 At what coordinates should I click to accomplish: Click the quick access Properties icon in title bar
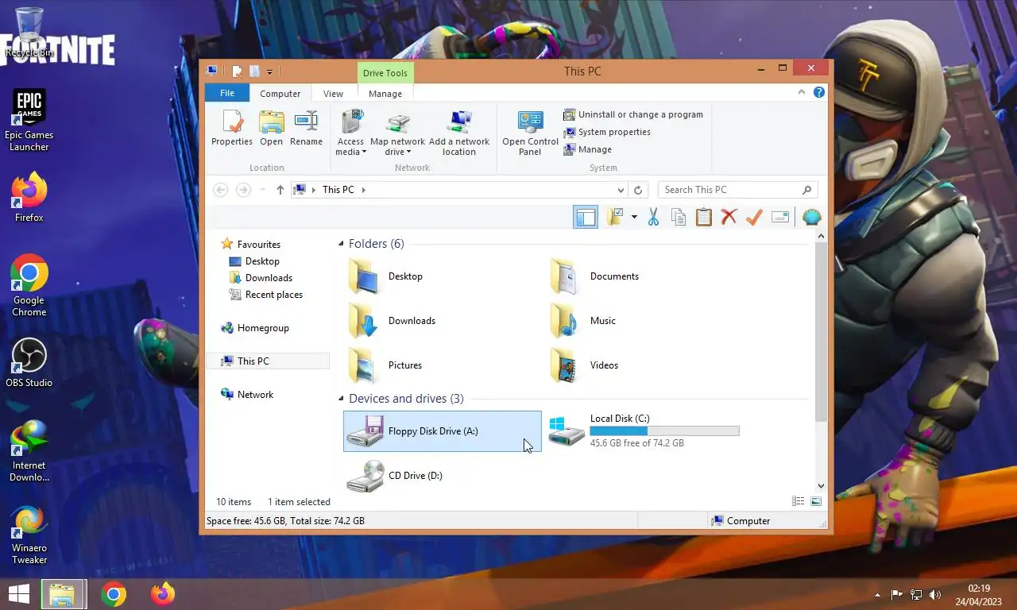point(237,71)
